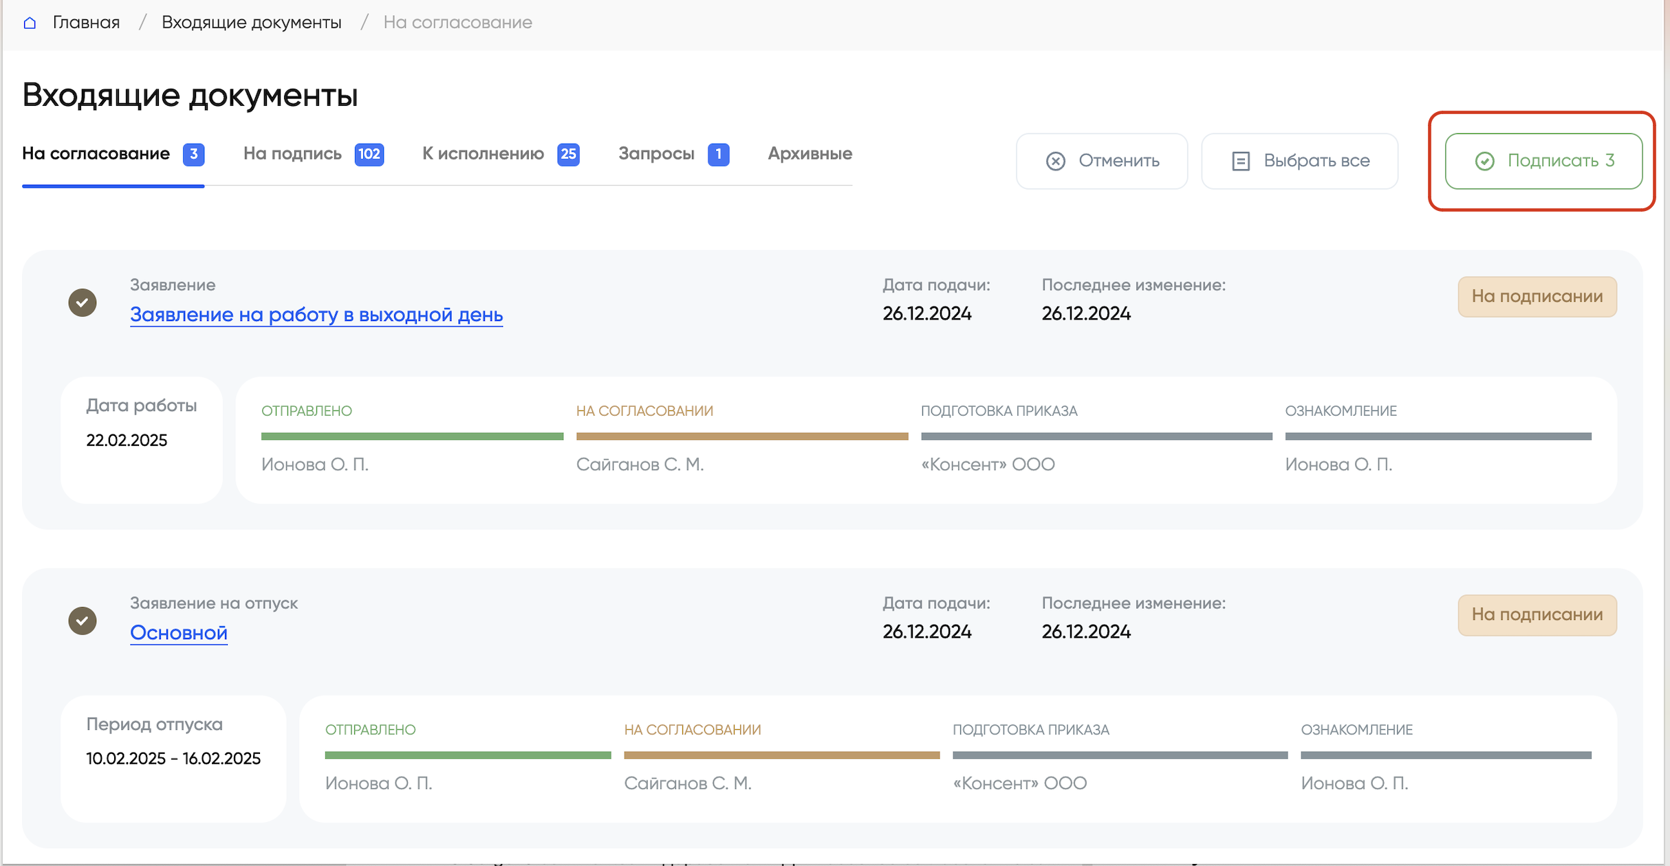Click the green checkmark sign icon

[x=1484, y=161]
